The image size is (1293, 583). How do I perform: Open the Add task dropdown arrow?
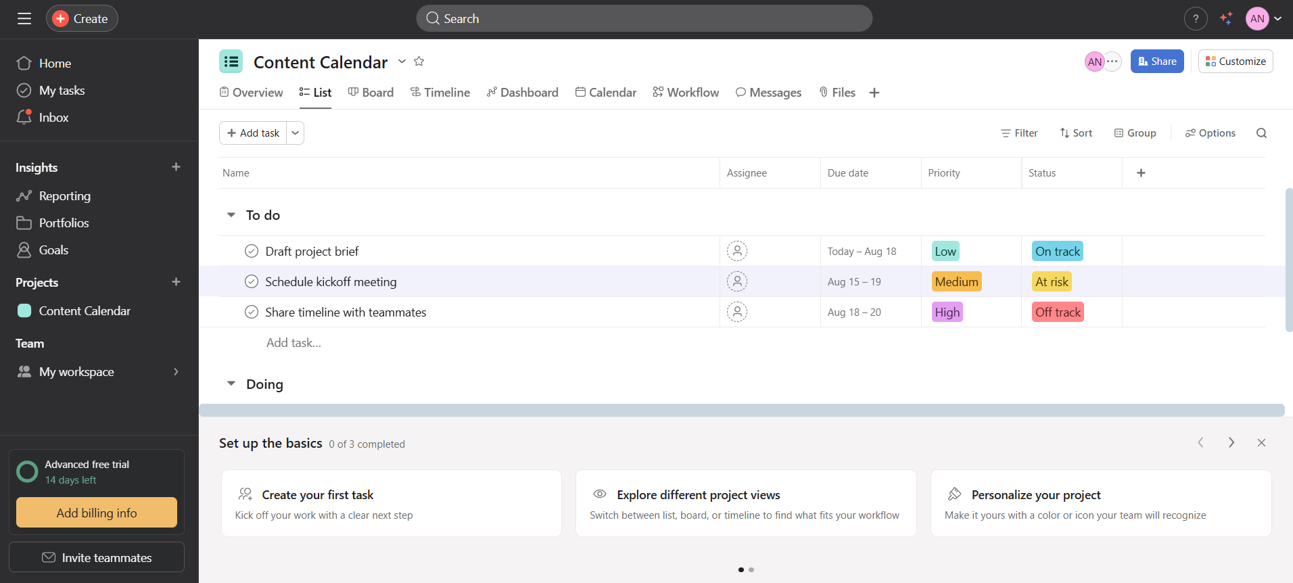(x=296, y=133)
